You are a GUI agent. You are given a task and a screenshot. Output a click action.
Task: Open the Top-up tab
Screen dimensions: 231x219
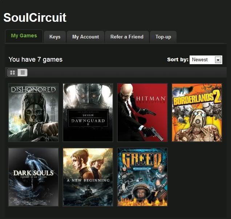click(163, 37)
